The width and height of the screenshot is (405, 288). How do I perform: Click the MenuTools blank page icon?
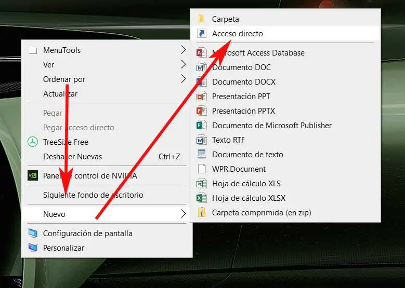(x=33, y=50)
